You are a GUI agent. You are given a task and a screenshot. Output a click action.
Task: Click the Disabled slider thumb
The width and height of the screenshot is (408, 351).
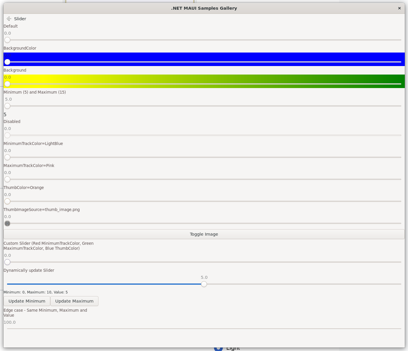point(7,135)
